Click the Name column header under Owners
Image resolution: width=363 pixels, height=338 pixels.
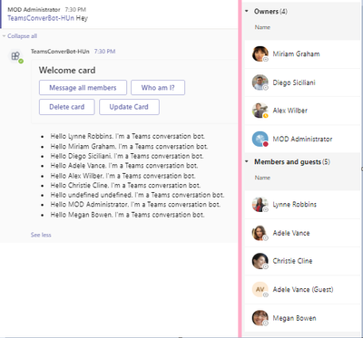point(262,27)
